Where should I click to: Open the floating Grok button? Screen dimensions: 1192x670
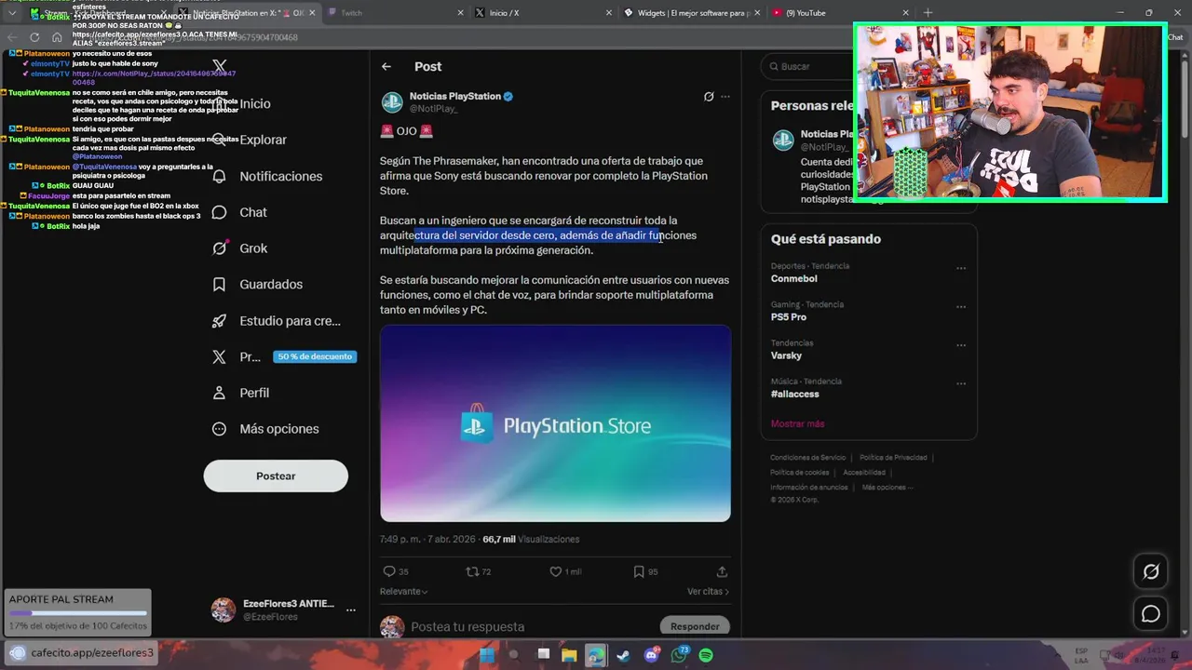point(1151,571)
